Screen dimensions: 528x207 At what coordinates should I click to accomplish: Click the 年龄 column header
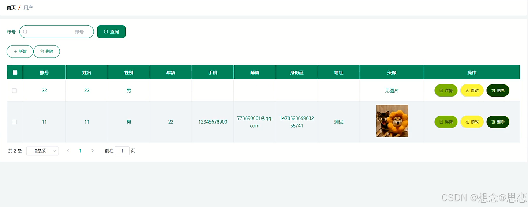pos(171,72)
